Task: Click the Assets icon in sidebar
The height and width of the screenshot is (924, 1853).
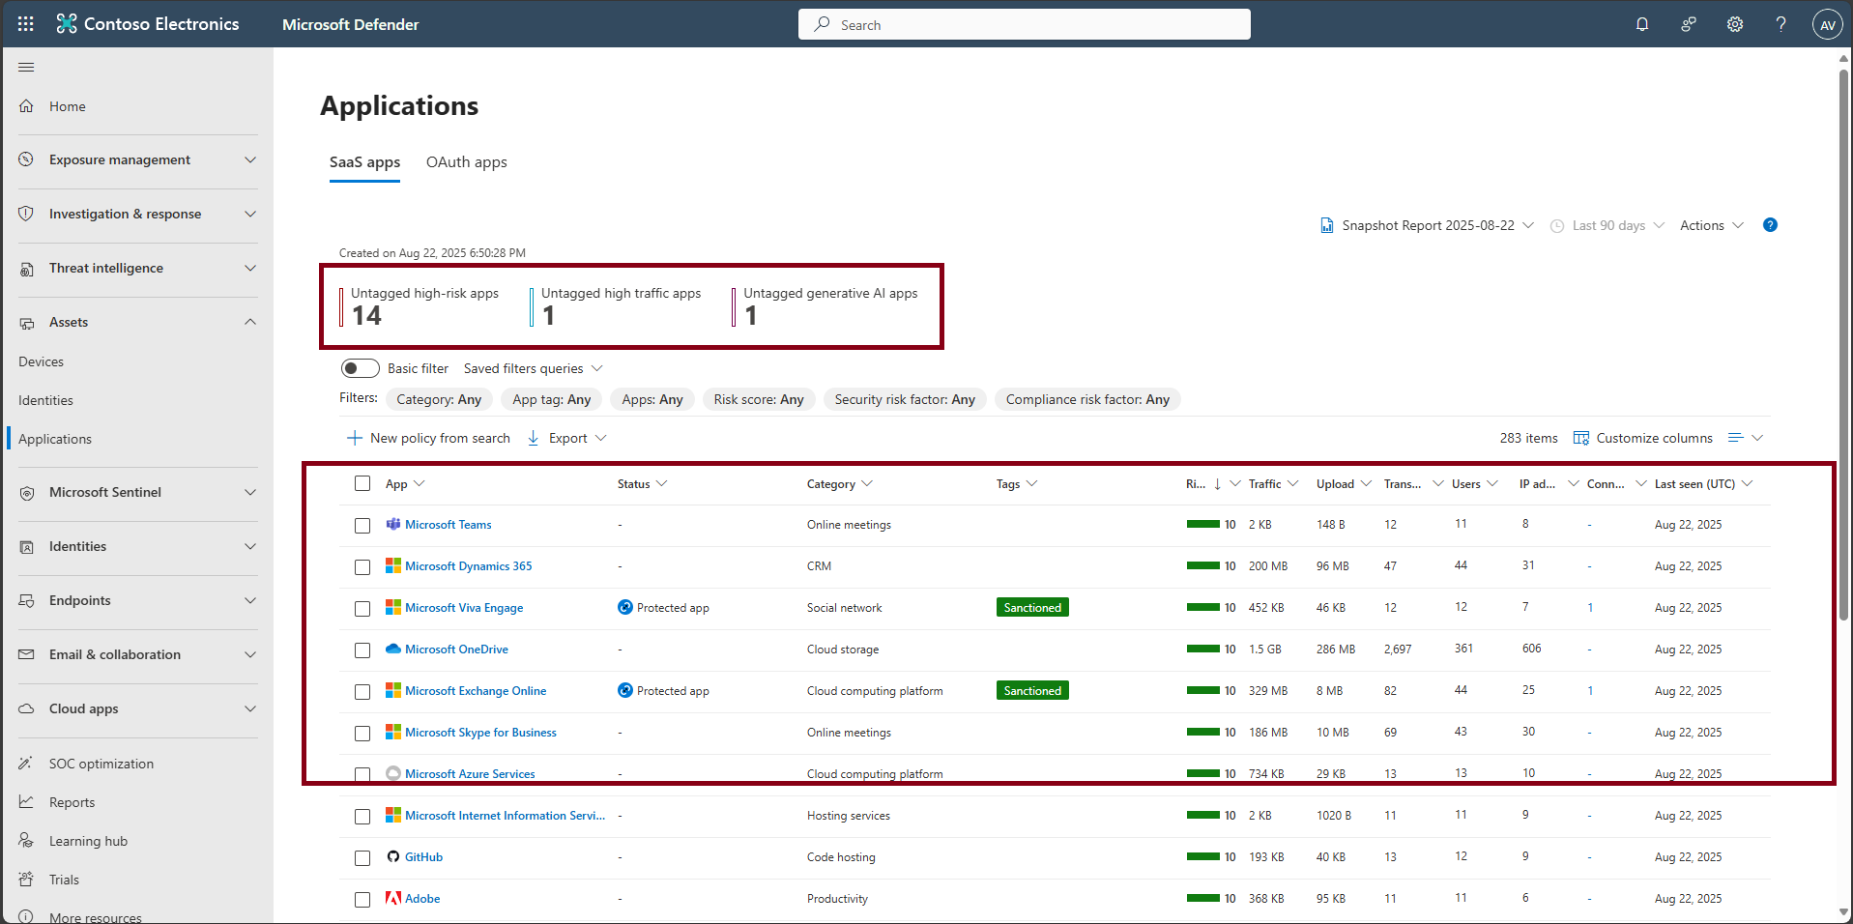Action: [26, 323]
